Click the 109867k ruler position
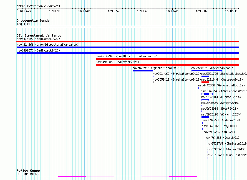This screenshot has height=180, width=247. (172, 11)
